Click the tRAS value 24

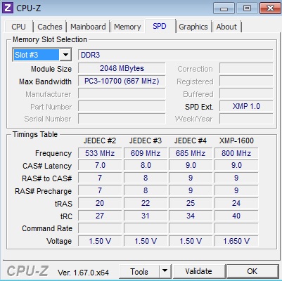(236, 203)
